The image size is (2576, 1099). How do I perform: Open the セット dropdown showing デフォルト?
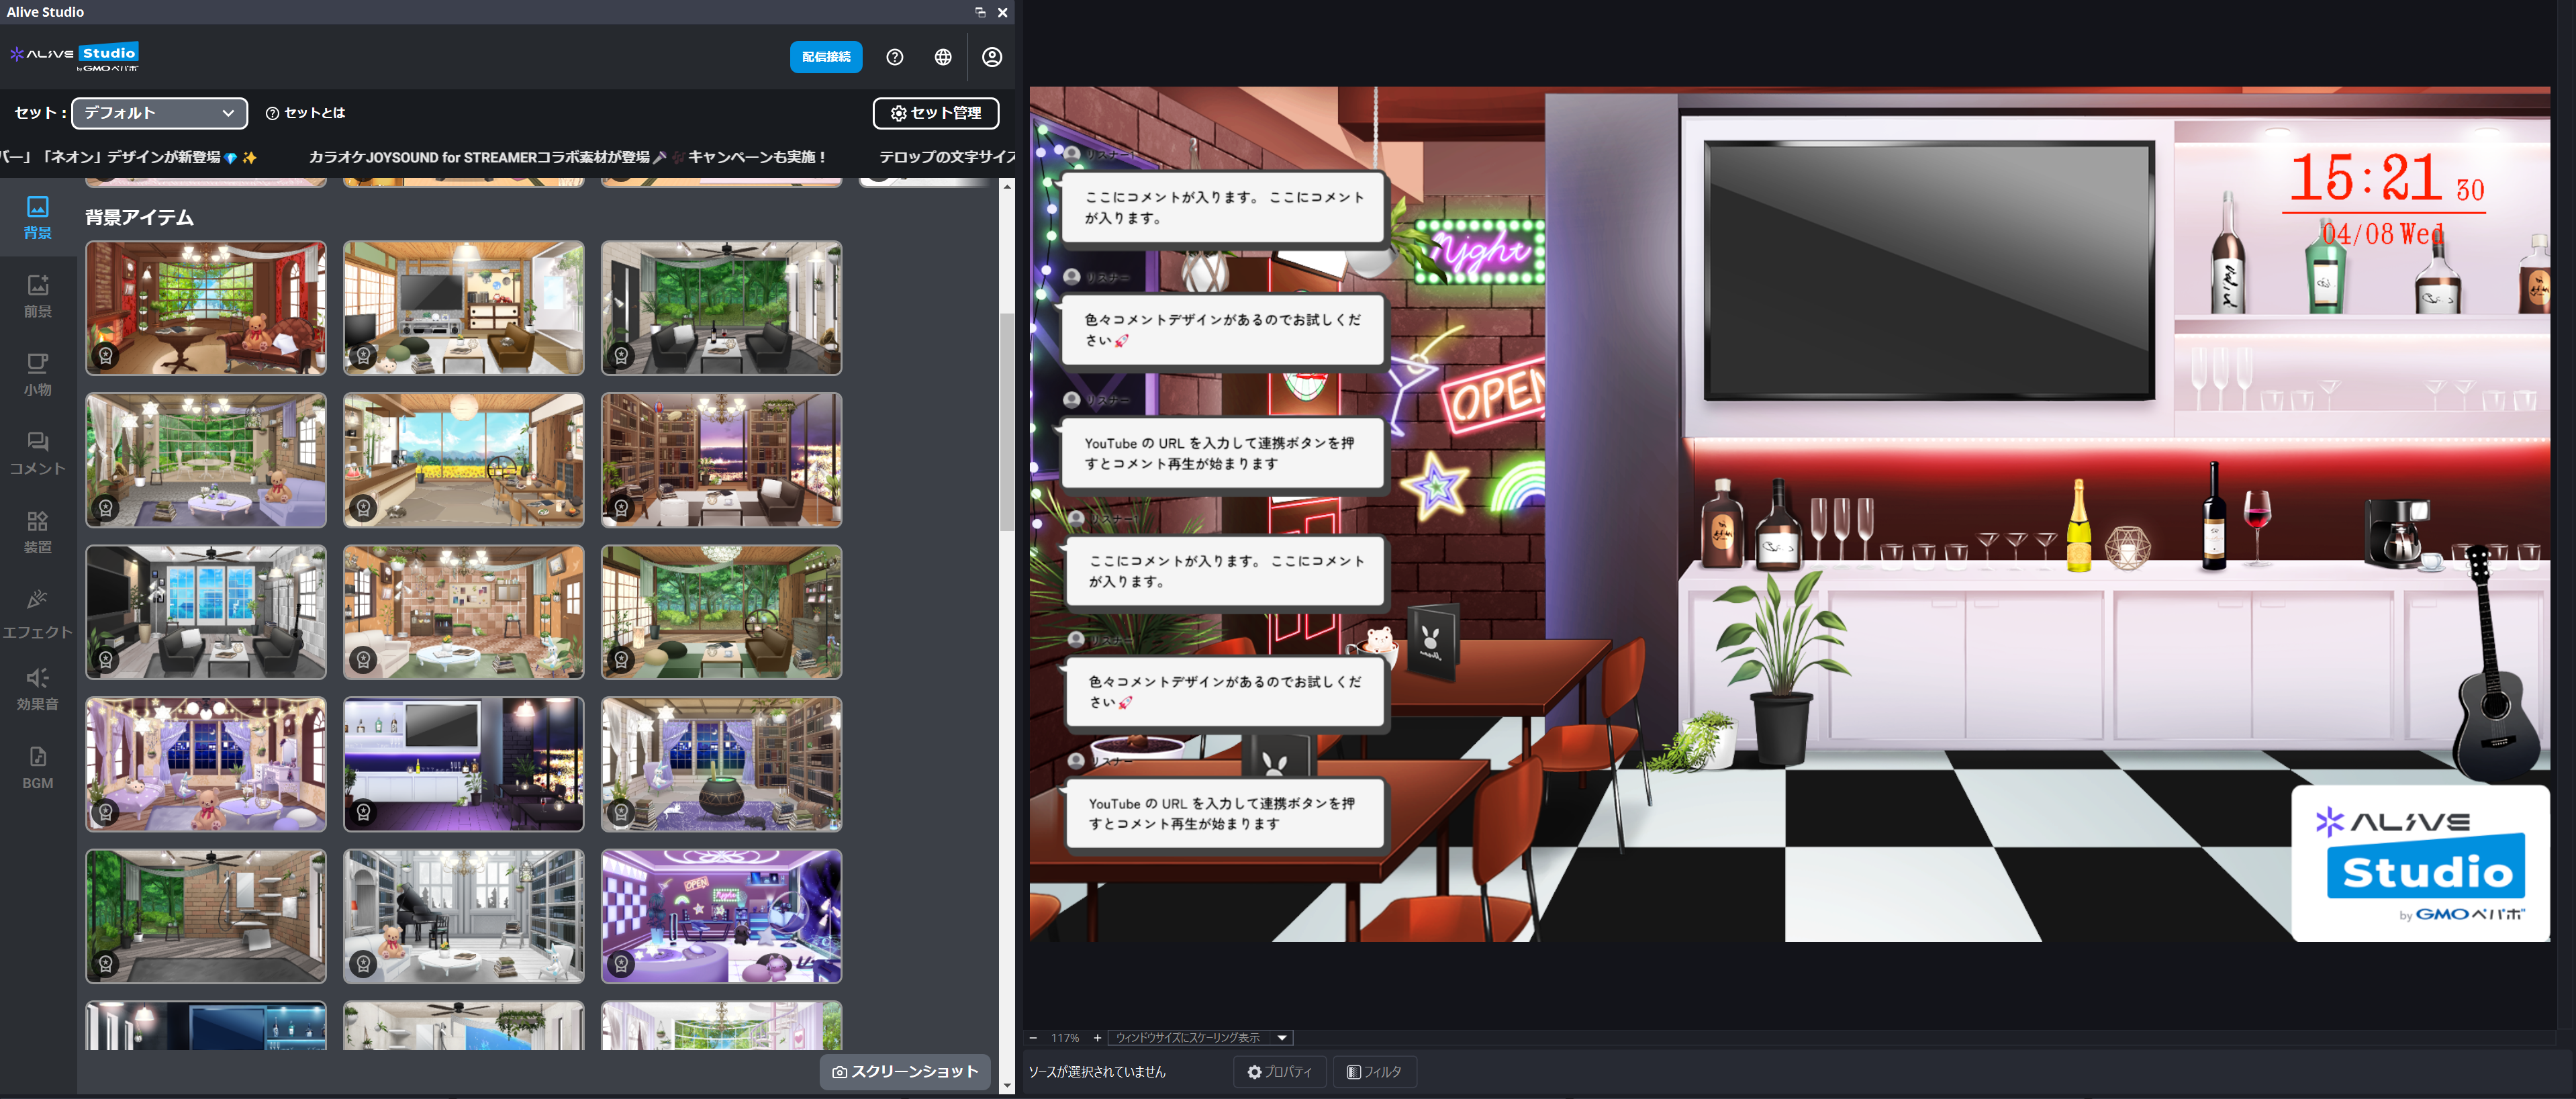pos(159,113)
